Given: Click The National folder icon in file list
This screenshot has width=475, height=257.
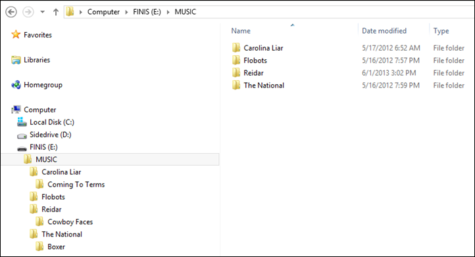Looking at the screenshot, I should [x=236, y=85].
